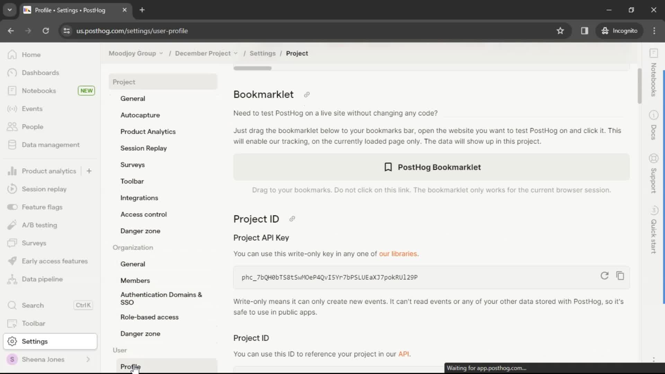Click the copy icon for API Key
The image size is (665, 374).
pyautogui.click(x=620, y=276)
